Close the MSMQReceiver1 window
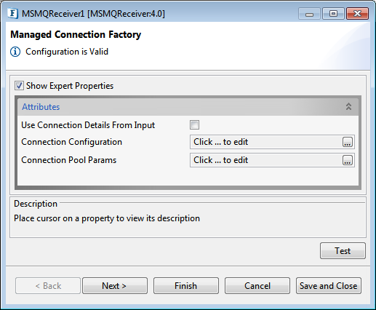 coord(357,14)
